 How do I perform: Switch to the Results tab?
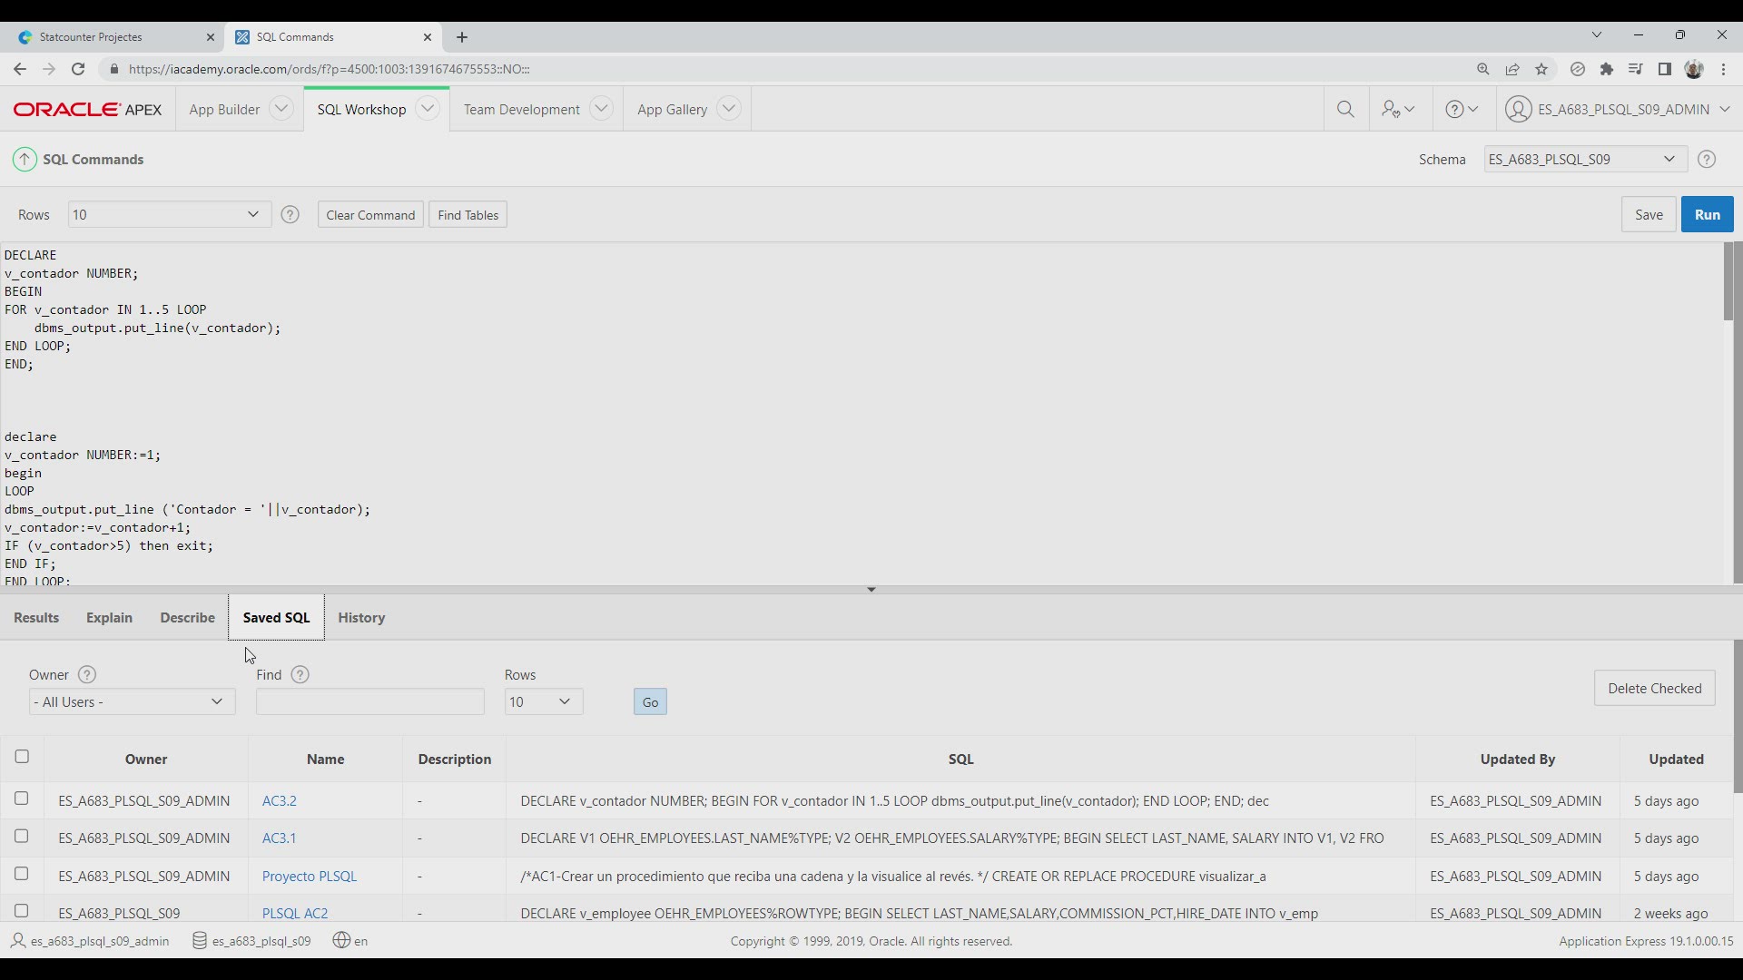(x=36, y=618)
